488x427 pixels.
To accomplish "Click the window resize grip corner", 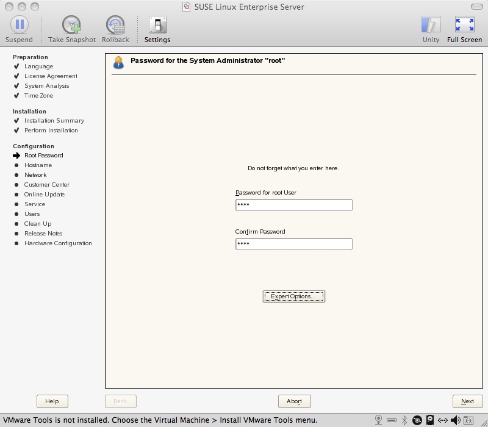I will 483,422.
